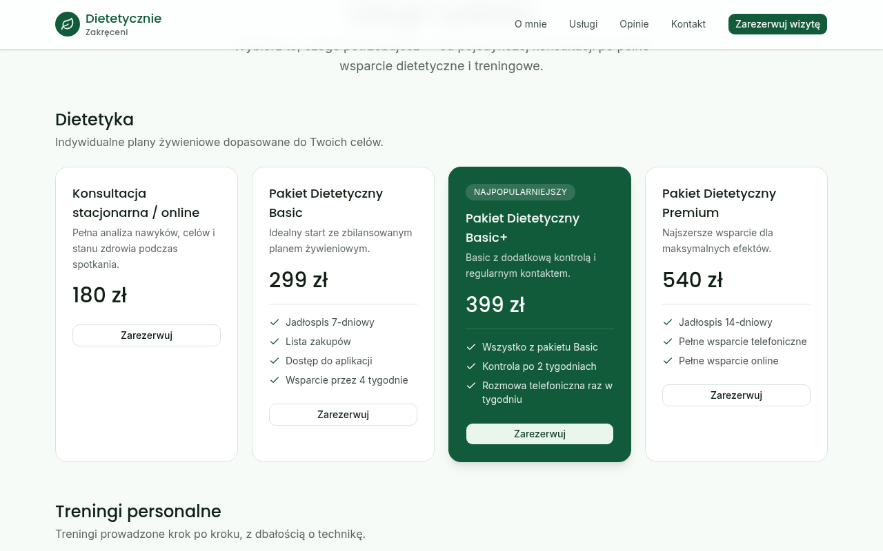Select Kontakt in the top menu
The height and width of the screenshot is (551, 883).
pos(688,24)
